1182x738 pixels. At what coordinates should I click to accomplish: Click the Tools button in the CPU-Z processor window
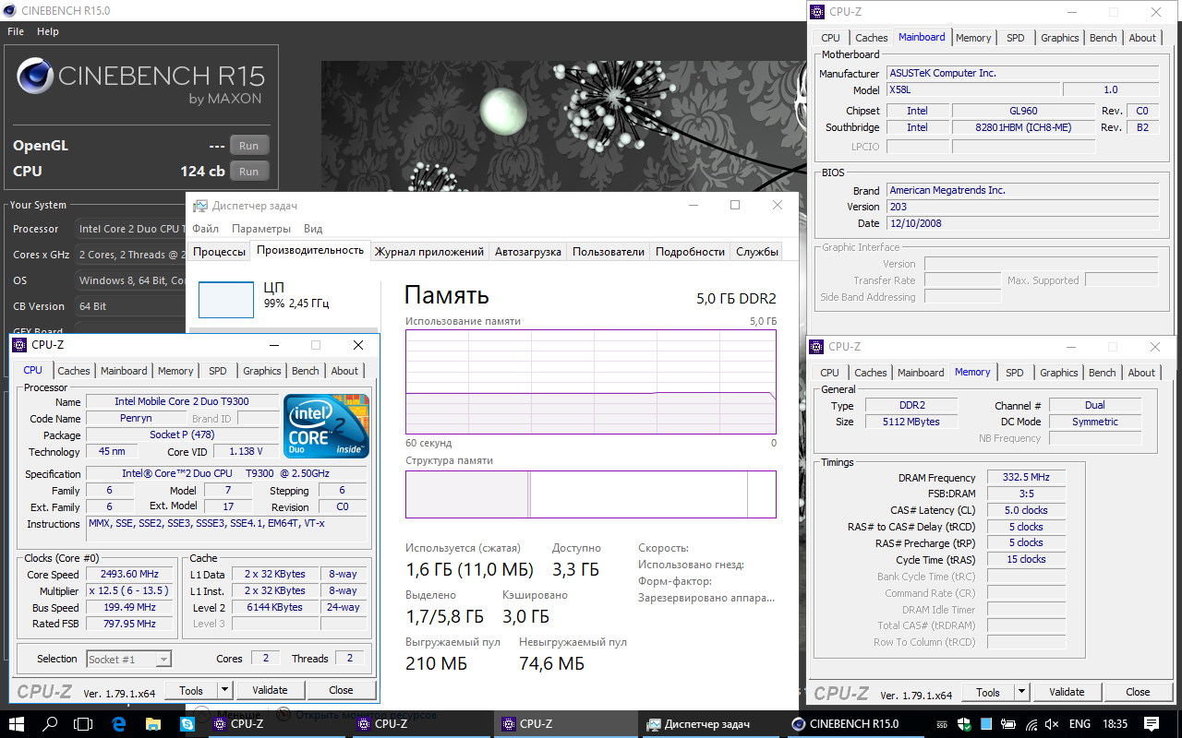191,690
